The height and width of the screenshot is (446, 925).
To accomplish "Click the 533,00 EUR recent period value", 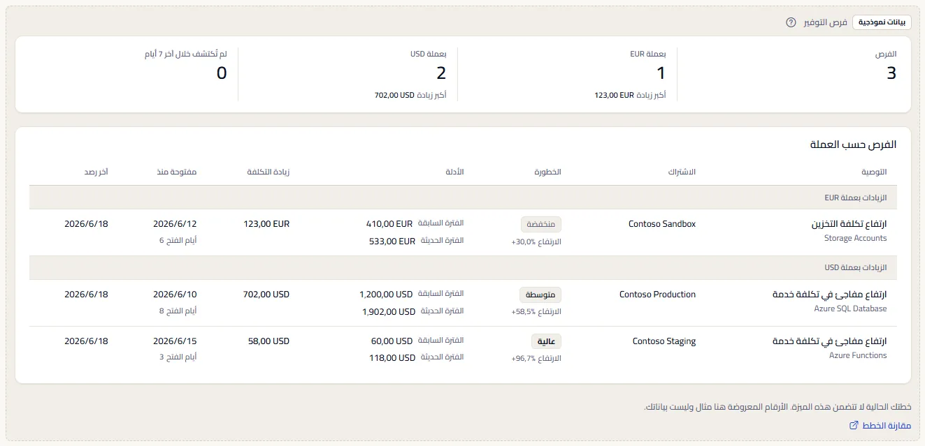I will (x=392, y=241).
